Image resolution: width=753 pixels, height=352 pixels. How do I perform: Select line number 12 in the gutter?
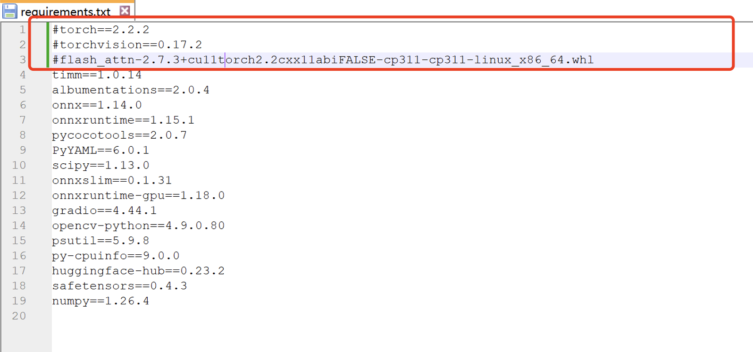point(19,195)
